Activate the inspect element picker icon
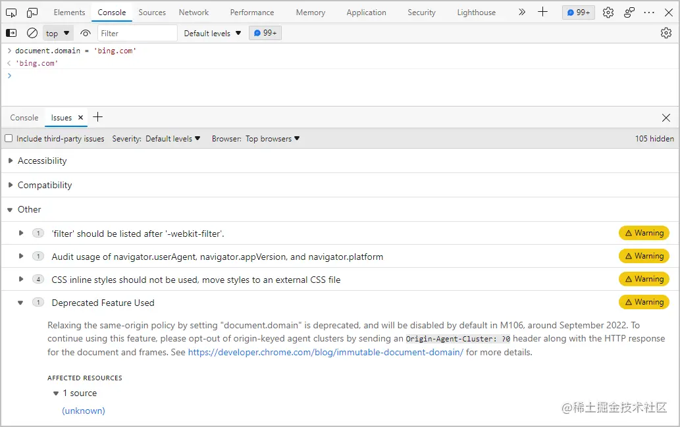The image size is (680, 427). [x=11, y=13]
